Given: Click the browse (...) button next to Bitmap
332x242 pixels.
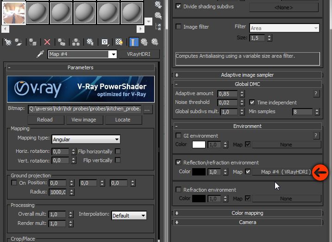Looking at the screenshot, I should coord(148,109).
